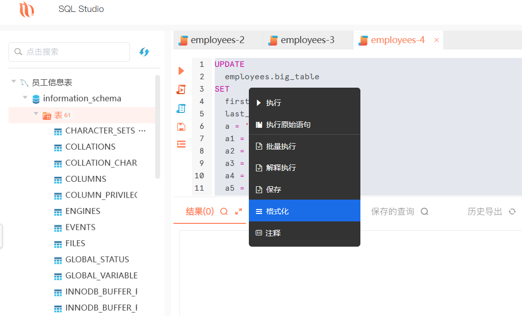Choose 保存 from the context menu
This screenshot has height=316, width=522.
(304, 190)
